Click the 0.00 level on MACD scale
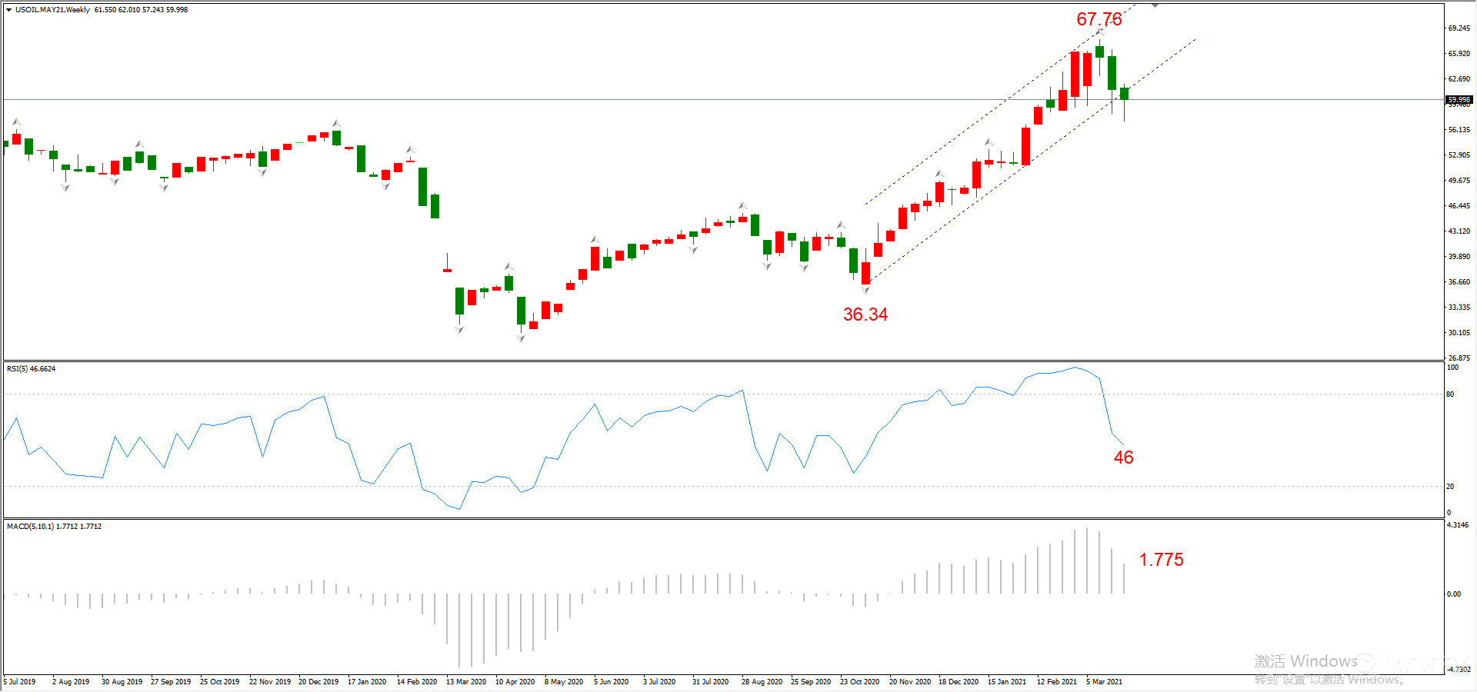 tap(1453, 594)
